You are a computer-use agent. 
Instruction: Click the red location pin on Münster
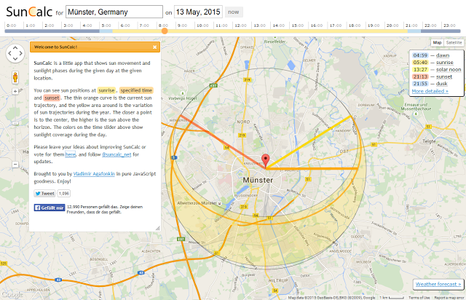tap(265, 160)
